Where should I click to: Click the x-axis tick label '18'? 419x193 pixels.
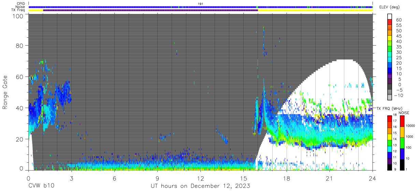[x=286, y=179]
